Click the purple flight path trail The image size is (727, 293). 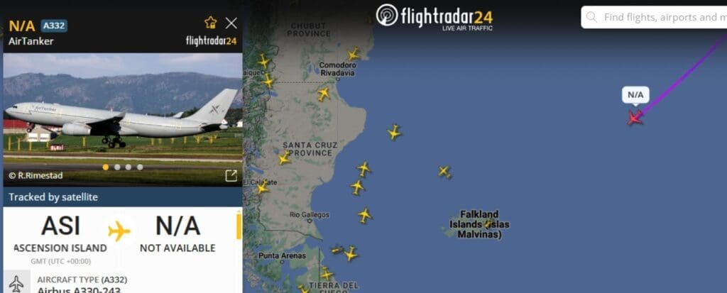(682, 74)
